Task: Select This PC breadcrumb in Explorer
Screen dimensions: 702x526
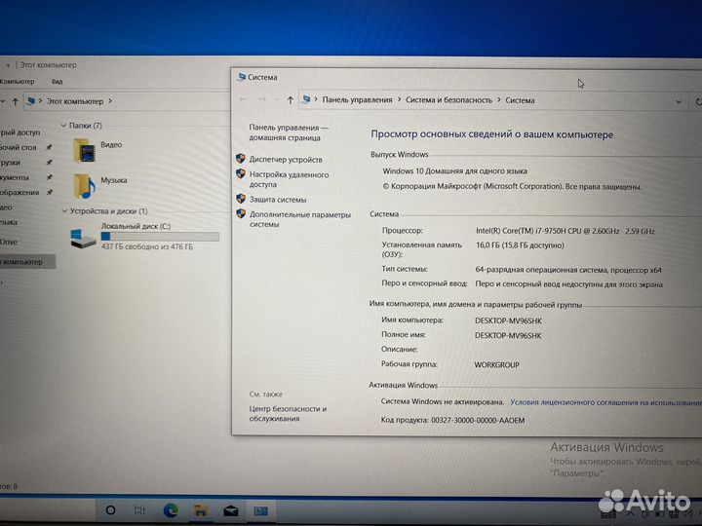Action: pos(75,101)
